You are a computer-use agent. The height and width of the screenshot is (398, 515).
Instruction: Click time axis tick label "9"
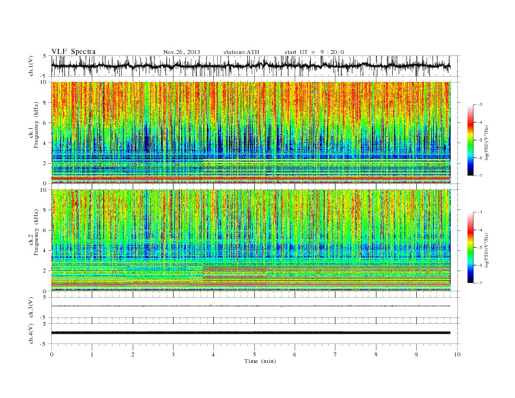coord(416,354)
